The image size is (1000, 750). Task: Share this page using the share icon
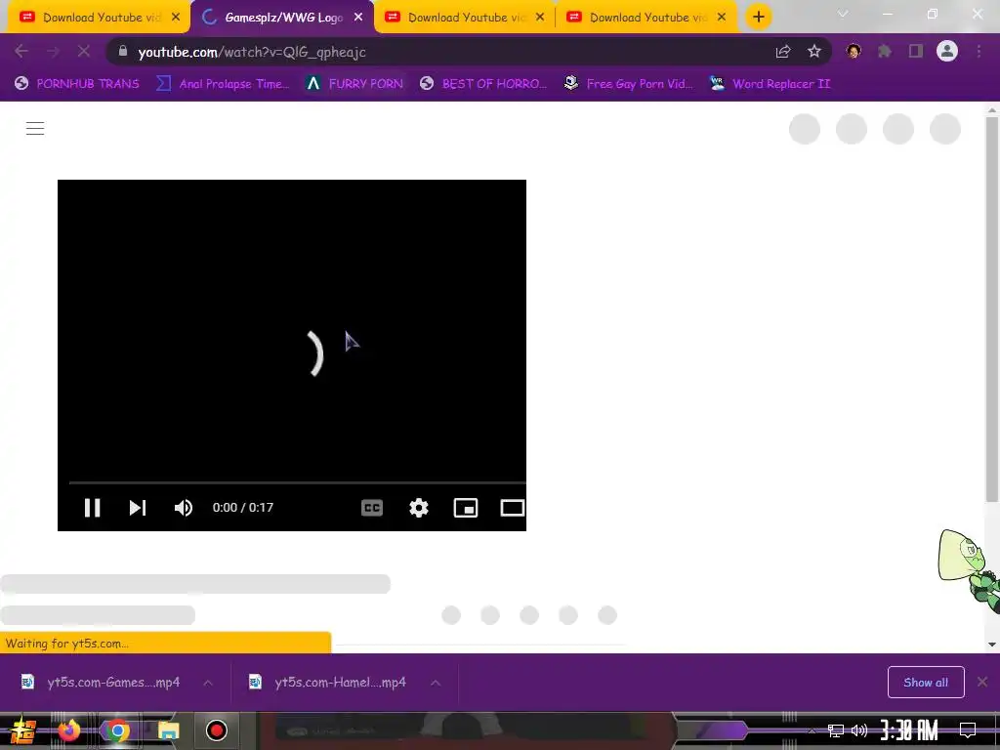[783, 52]
